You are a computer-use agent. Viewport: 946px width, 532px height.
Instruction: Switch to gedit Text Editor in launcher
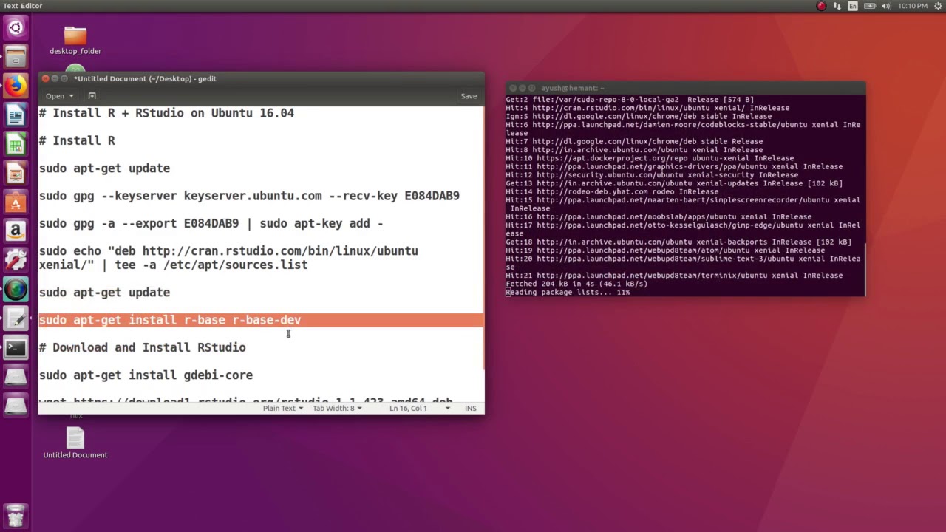coord(16,318)
